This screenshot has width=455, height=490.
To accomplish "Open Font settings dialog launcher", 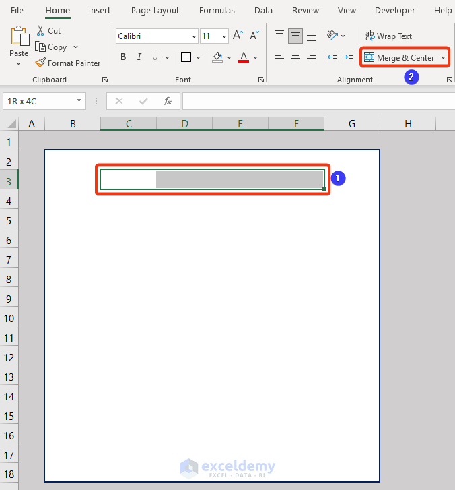I will 261,80.
